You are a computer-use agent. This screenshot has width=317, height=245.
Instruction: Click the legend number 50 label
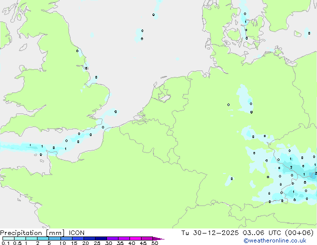click(x=154, y=243)
